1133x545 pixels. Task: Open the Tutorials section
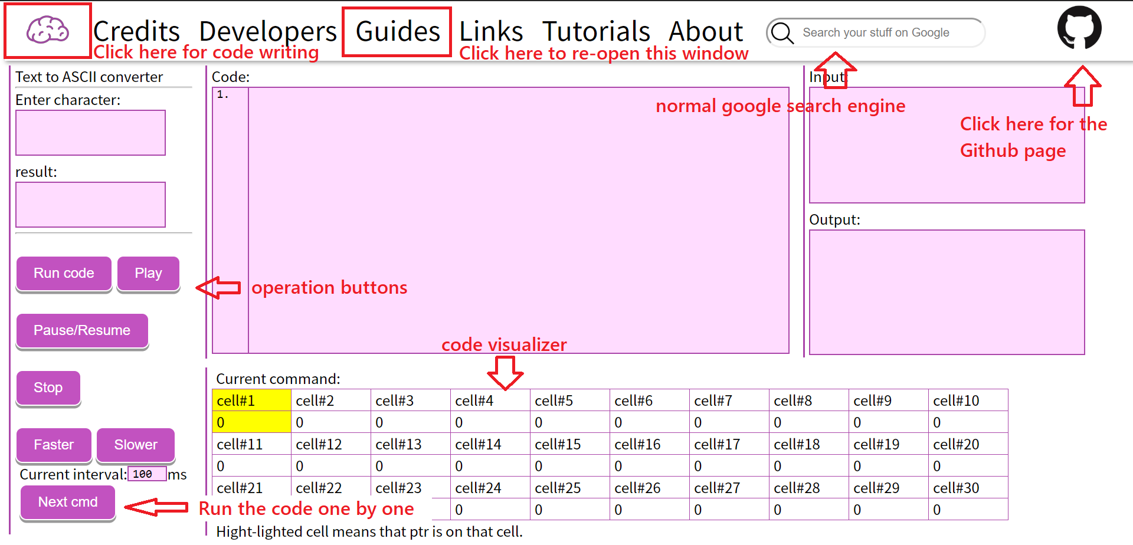pyautogui.click(x=596, y=31)
